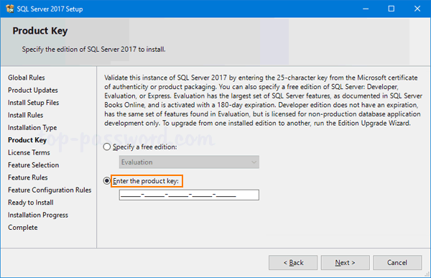The width and height of the screenshot is (431, 278).
Task: Close the SQL Server 2017 Setup window
Action: (417, 9)
